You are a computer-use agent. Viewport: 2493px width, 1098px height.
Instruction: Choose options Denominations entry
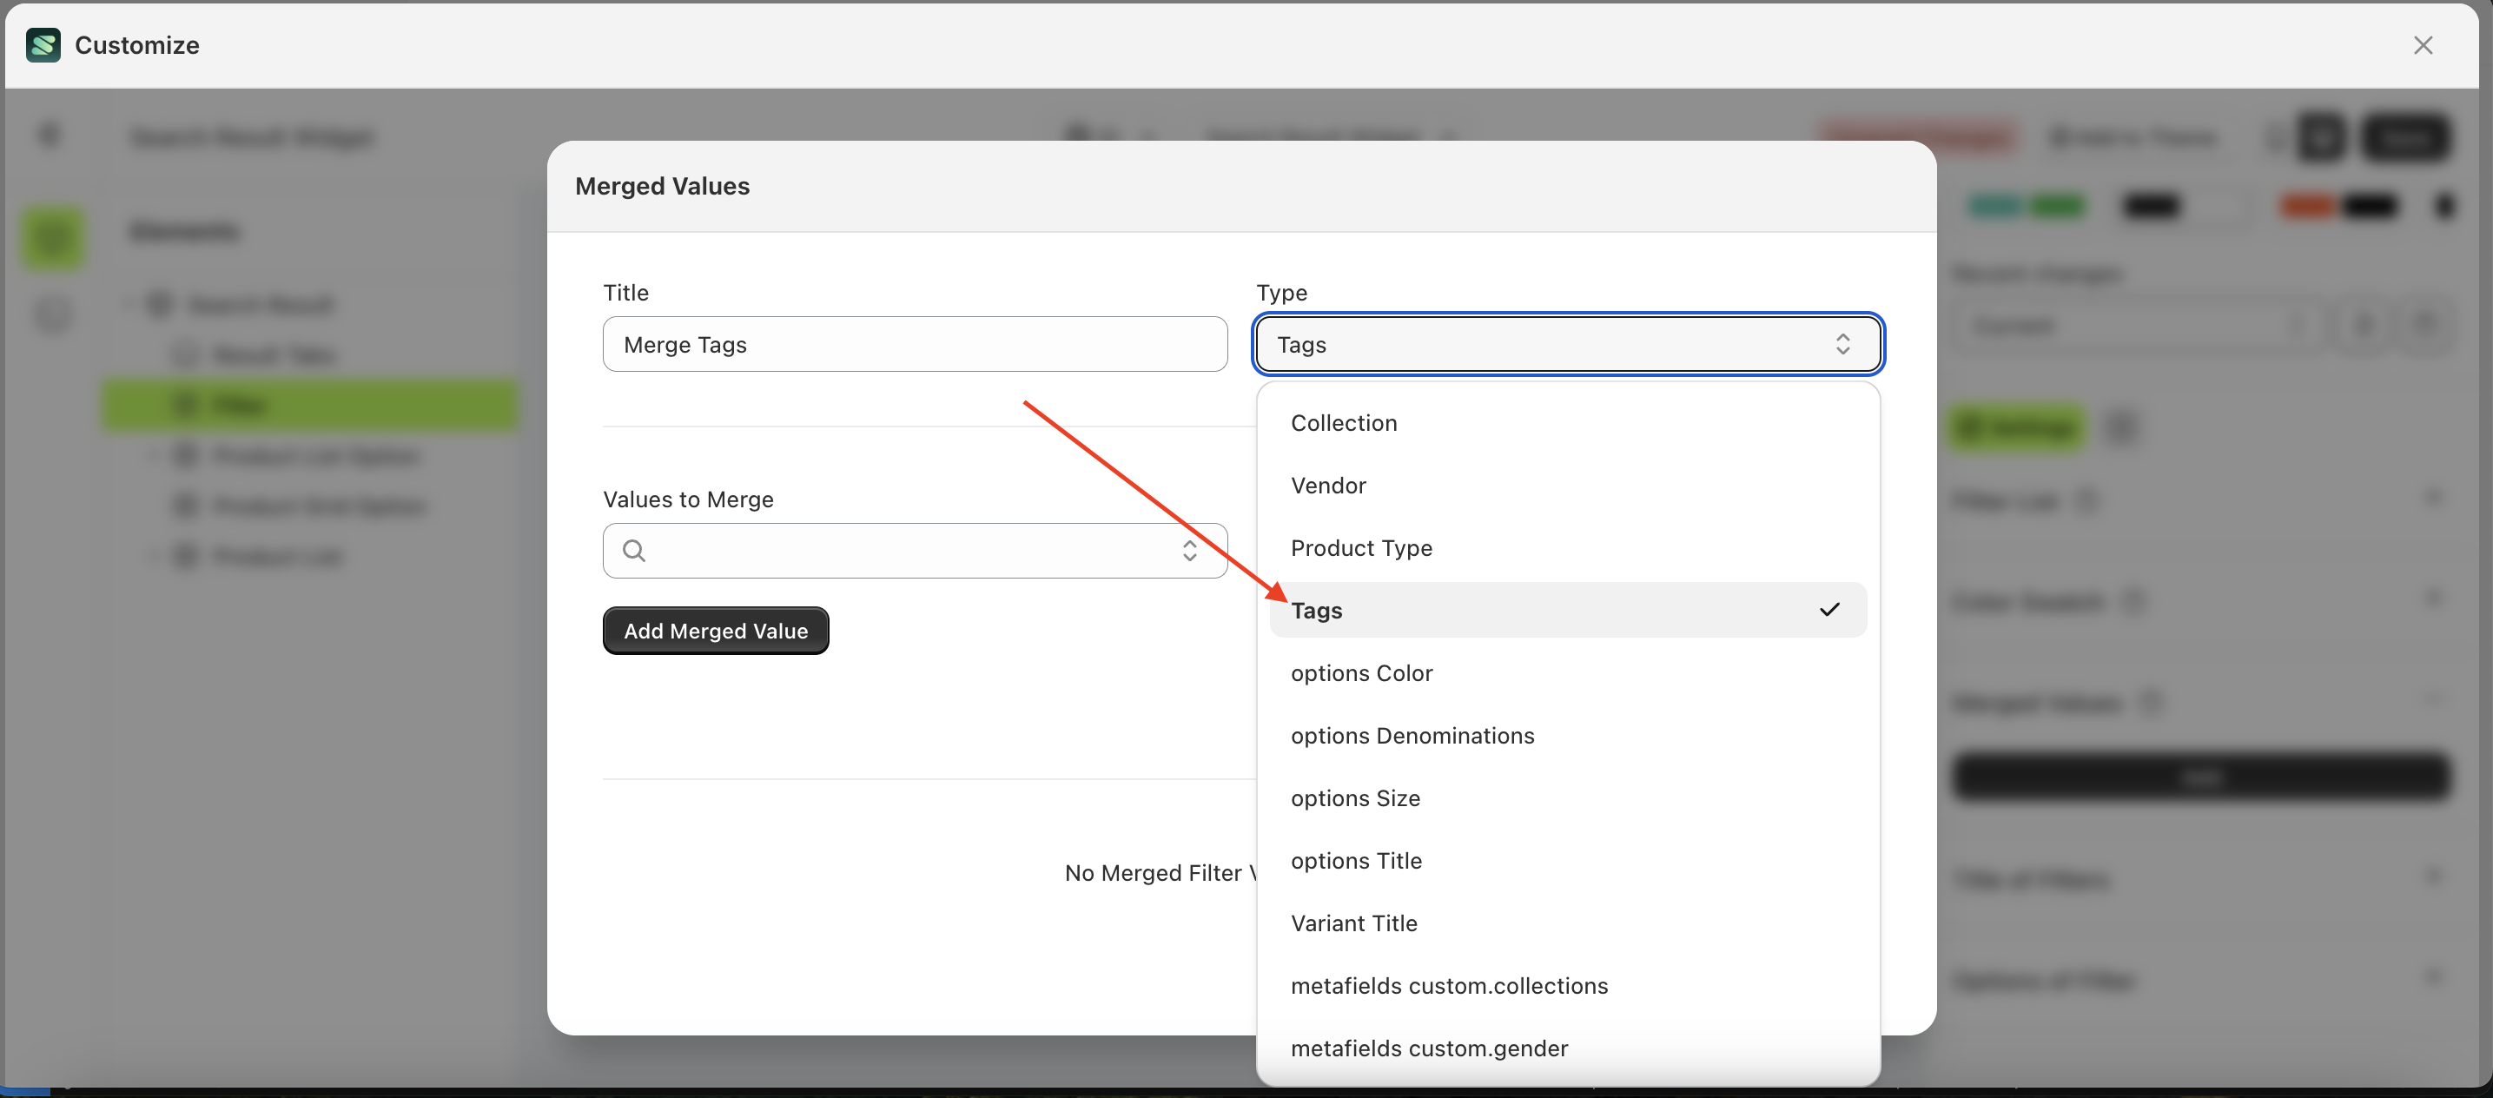coord(1412,735)
